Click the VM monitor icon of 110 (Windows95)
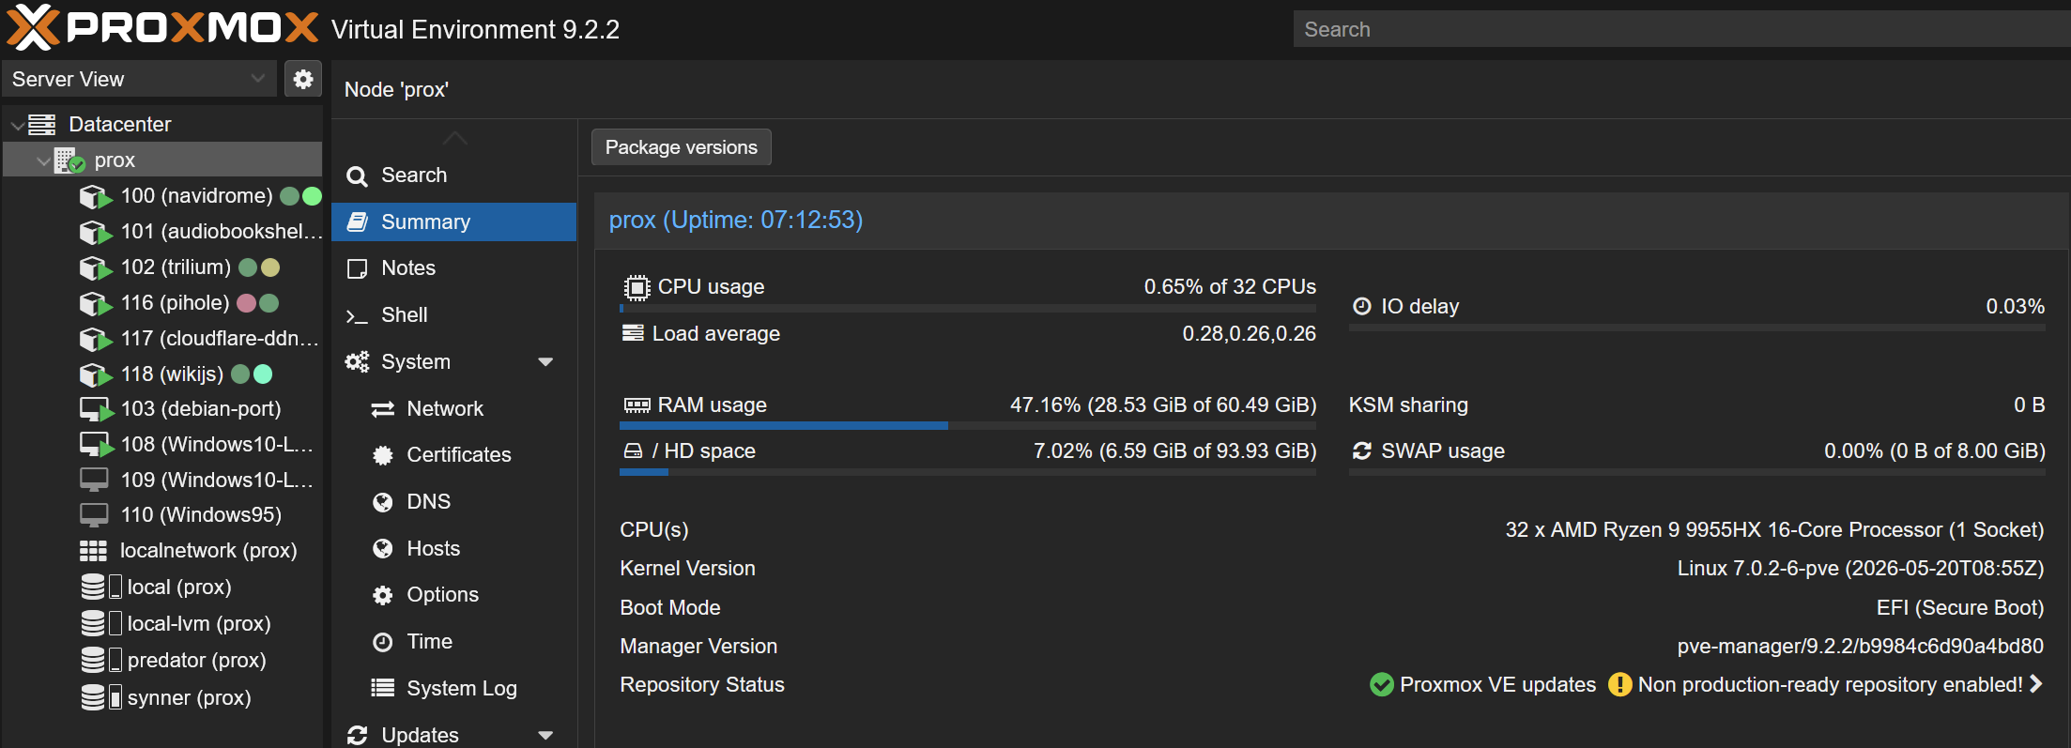 pos(94,514)
